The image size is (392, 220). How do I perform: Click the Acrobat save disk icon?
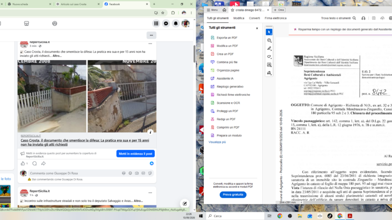(373, 18)
